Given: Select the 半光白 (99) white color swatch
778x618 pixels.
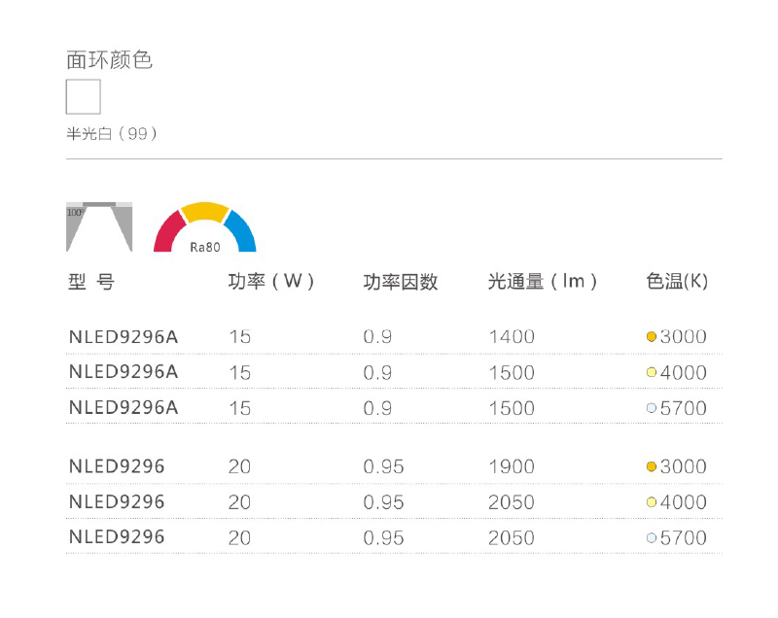Looking at the screenshot, I should click(84, 96).
